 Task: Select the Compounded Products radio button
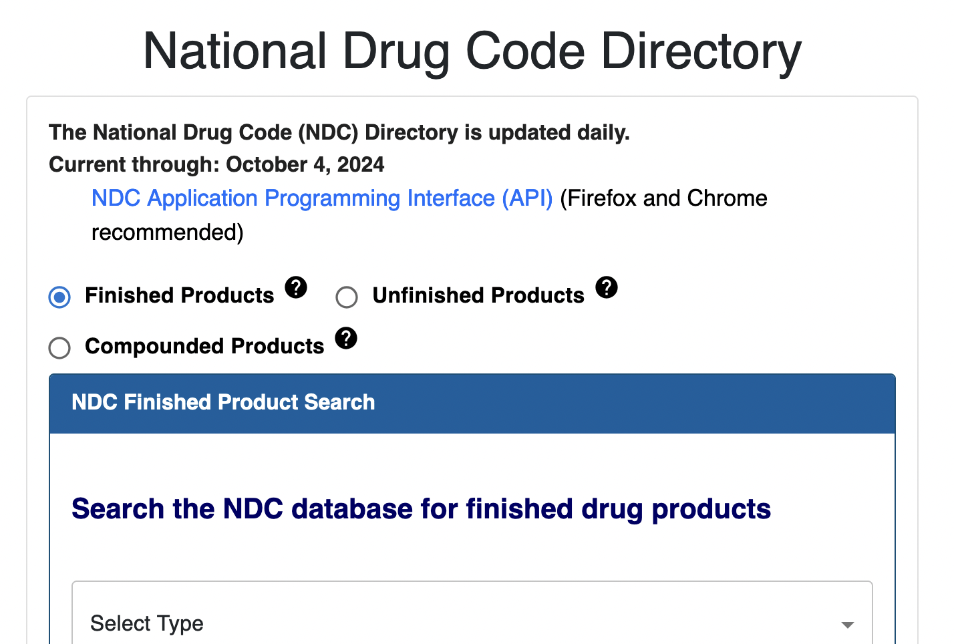click(59, 347)
